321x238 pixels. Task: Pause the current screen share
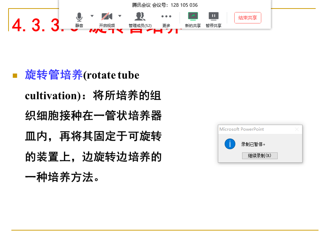pyautogui.click(x=213, y=19)
